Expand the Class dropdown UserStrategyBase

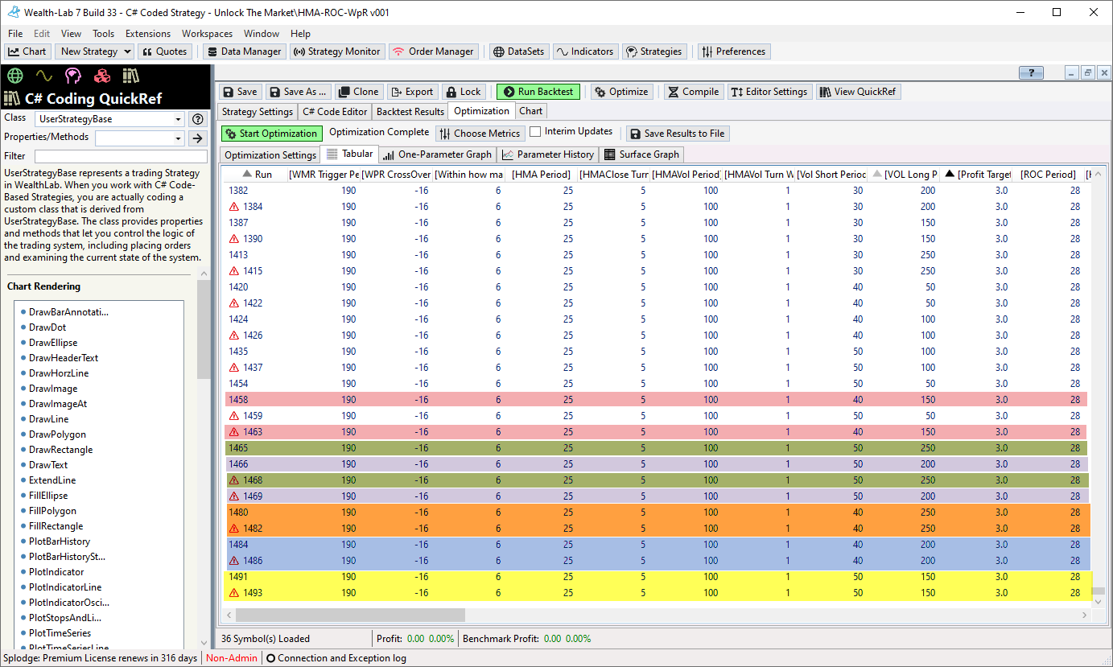click(178, 119)
